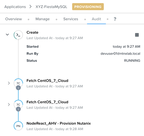Click the second Fetch CentOS_7_Cloud 7C icon
Screen dimensions: 144x136
18,105
